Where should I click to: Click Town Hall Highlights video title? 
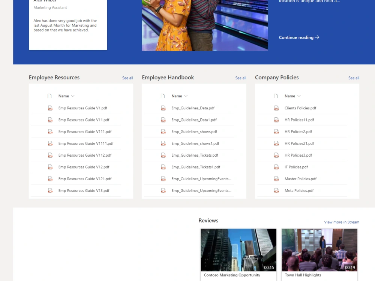pyautogui.click(x=303, y=275)
